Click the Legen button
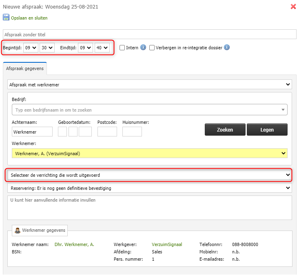299x277 pixels. click(x=267, y=130)
